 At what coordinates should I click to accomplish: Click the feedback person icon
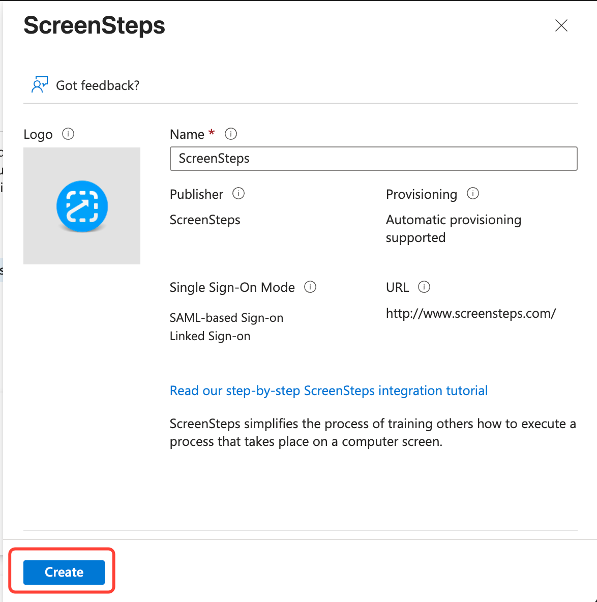point(39,85)
